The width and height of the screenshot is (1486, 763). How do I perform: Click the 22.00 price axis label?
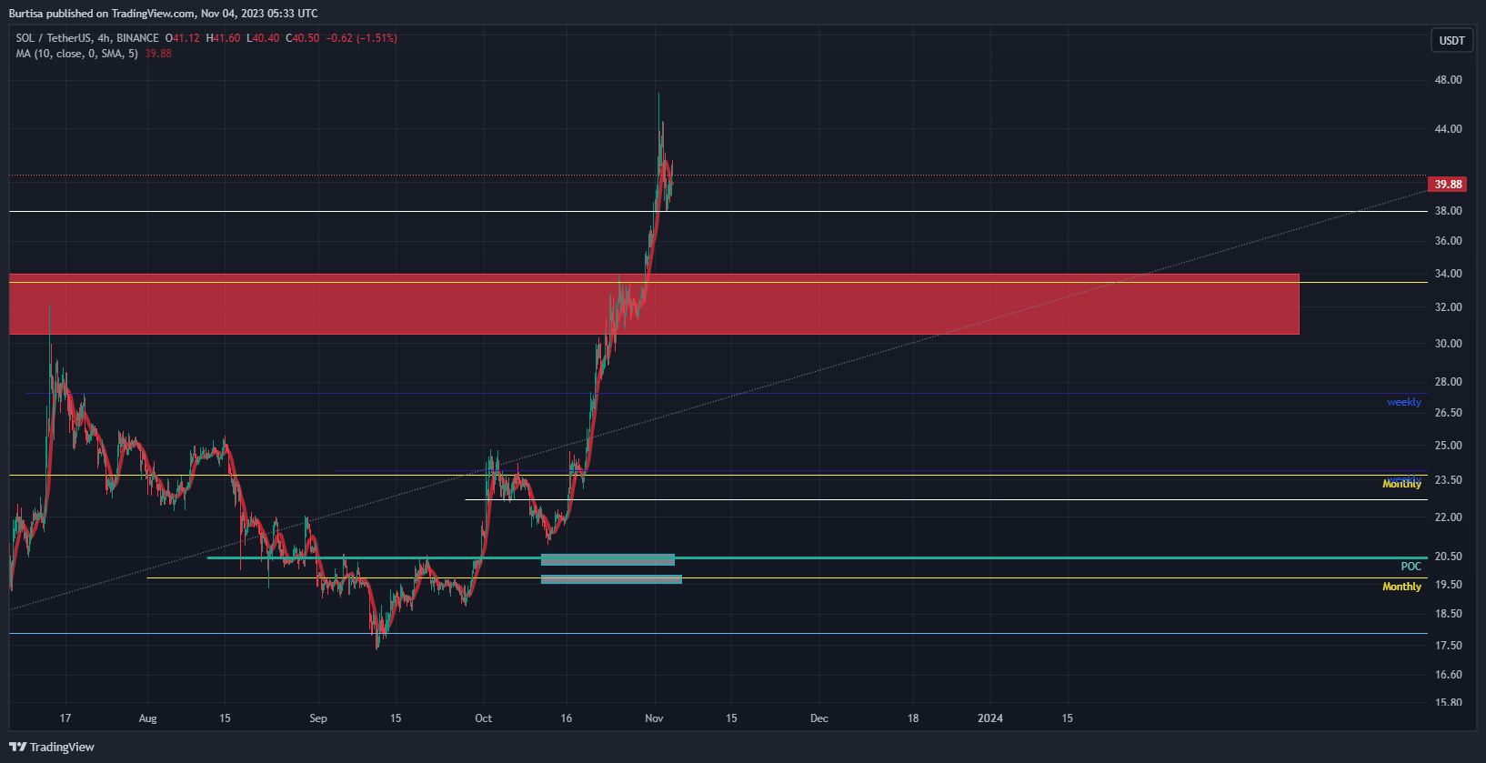point(1448,517)
